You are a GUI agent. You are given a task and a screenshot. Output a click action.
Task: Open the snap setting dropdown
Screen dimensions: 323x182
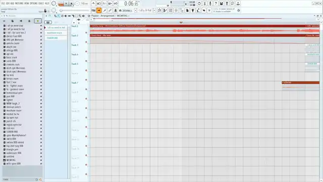click(x=126, y=10)
